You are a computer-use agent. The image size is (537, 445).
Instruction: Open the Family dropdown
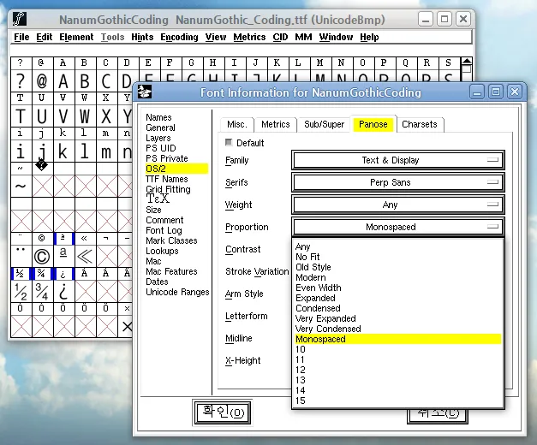click(x=397, y=160)
